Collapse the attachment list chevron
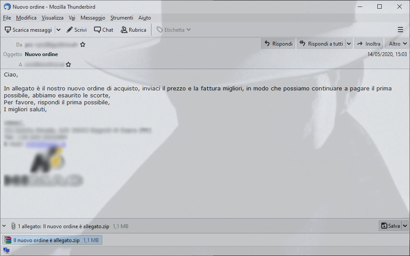This screenshot has height=256, width=410. [4, 226]
